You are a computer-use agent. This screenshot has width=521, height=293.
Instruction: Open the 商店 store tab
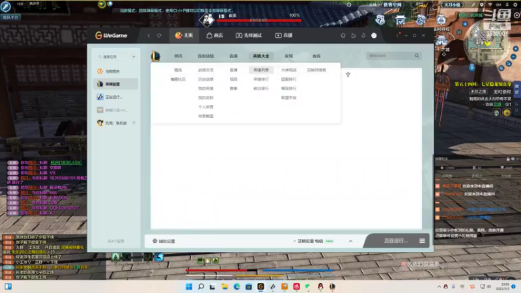(215, 35)
